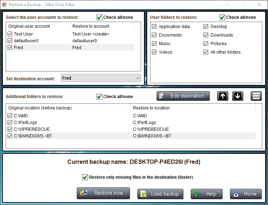Viewport: 268px width, 205px height.
Task: Uncheck the defaultuser0 account checkbox
Action: point(10,41)
